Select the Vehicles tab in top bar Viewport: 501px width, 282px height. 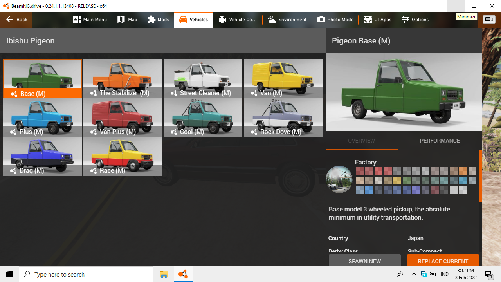pos(193,20)
